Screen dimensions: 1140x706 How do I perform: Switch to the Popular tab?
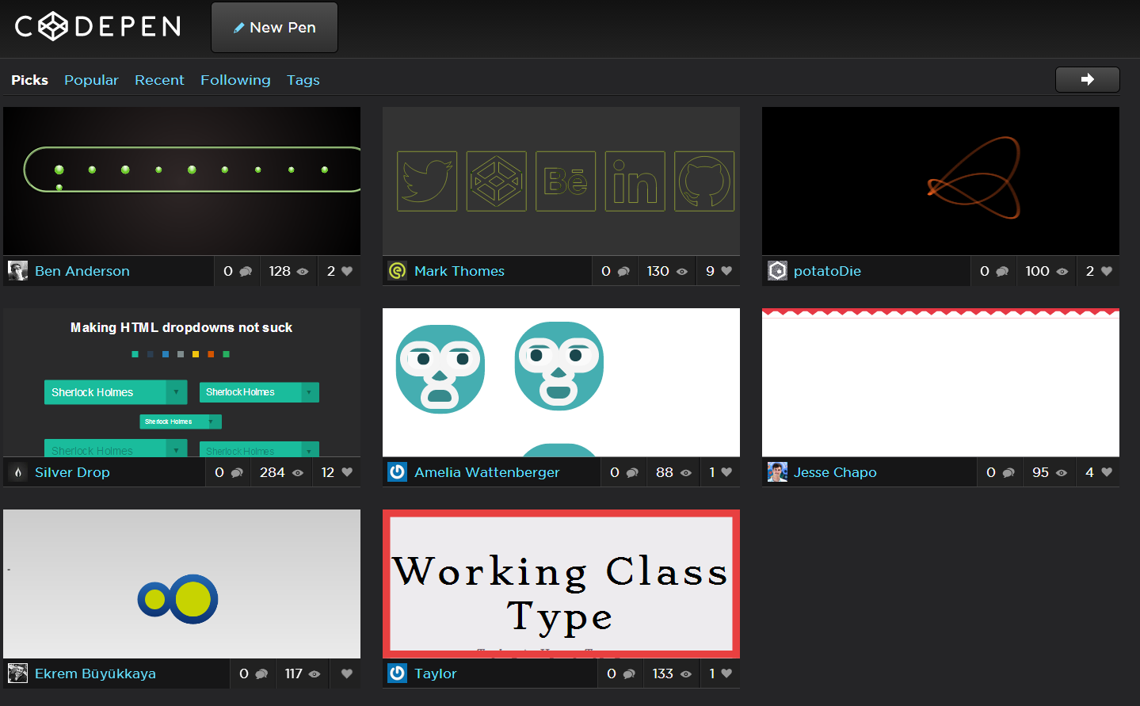click(91, 79)
